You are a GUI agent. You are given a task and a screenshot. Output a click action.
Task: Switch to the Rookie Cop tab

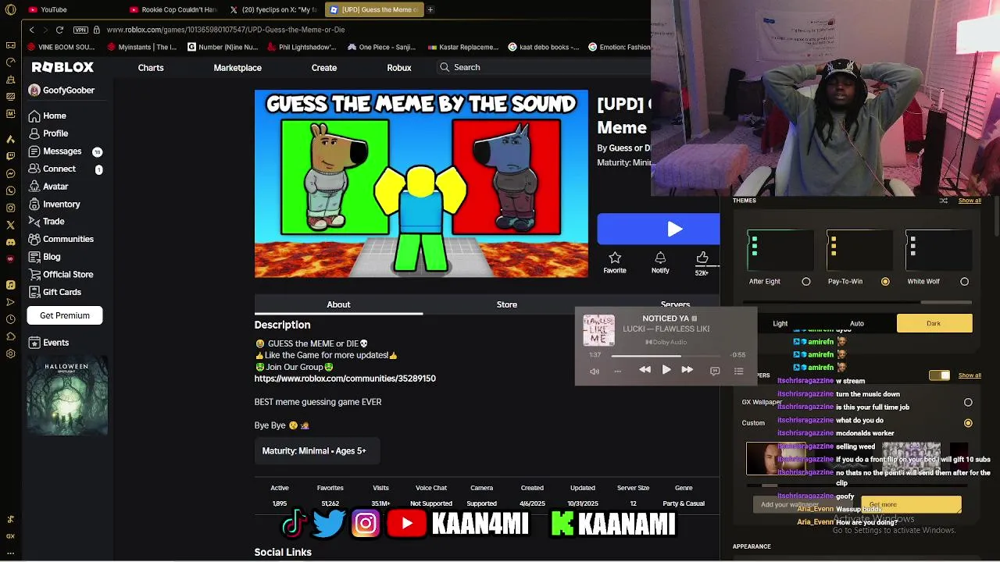point(173,9)
